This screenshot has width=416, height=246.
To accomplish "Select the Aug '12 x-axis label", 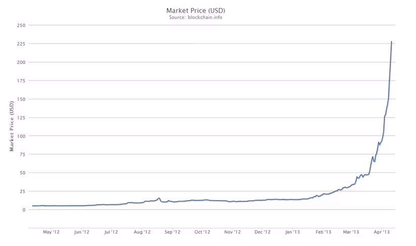I will [142, 232].
